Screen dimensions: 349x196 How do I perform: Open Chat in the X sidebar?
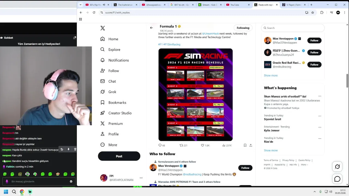coord(108,81)
